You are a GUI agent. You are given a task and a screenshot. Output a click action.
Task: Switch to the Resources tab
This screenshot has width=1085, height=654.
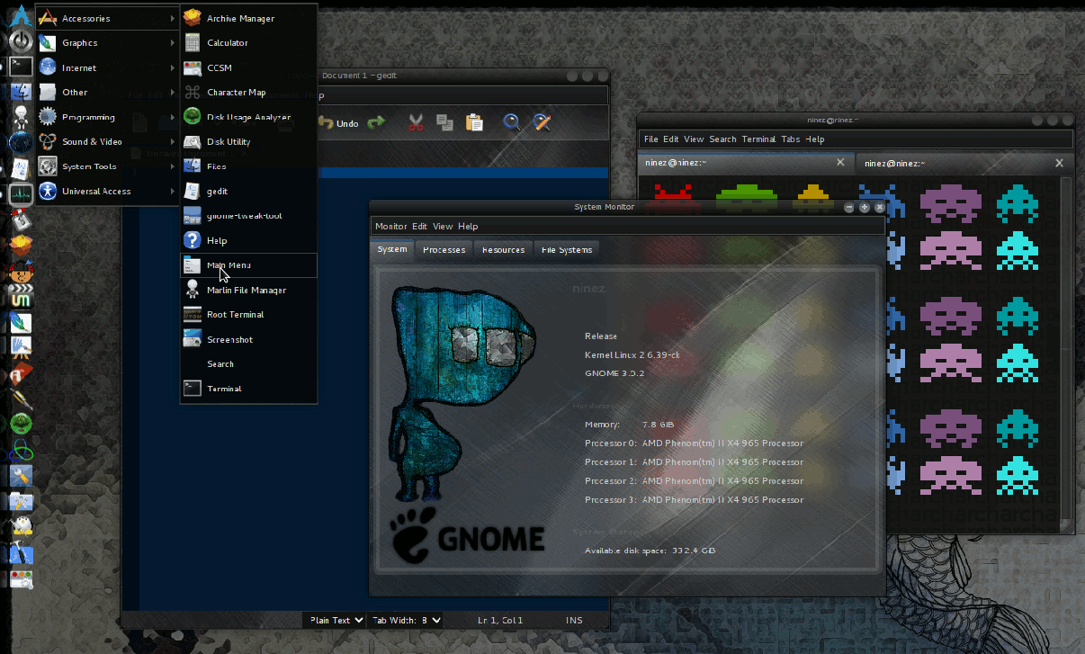tap(503, 249)
